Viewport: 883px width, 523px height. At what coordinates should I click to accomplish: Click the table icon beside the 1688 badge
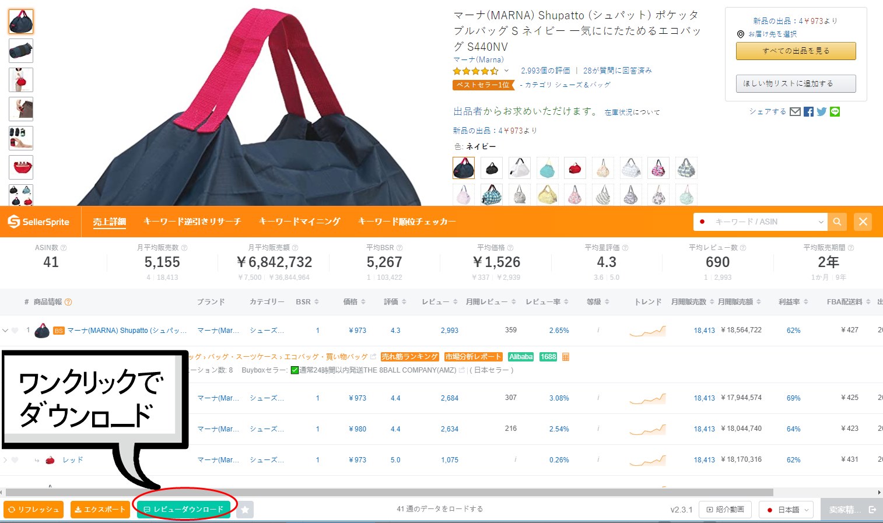point(565,357)
